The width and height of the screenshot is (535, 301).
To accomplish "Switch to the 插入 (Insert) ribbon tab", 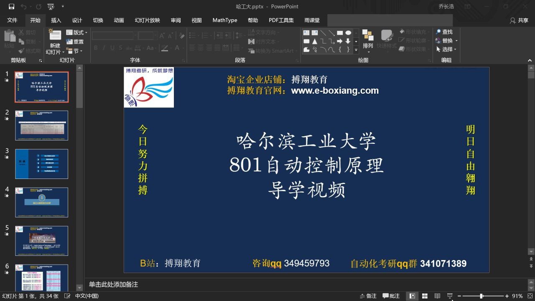I will pyautogui.click(x=56, y=20).
